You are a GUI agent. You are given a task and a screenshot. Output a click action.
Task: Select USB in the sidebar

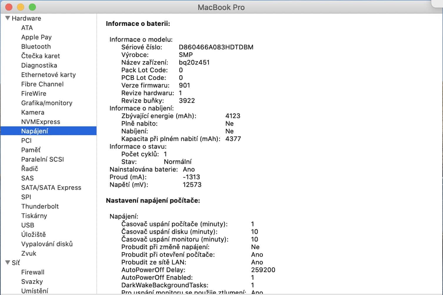(28, 225)
